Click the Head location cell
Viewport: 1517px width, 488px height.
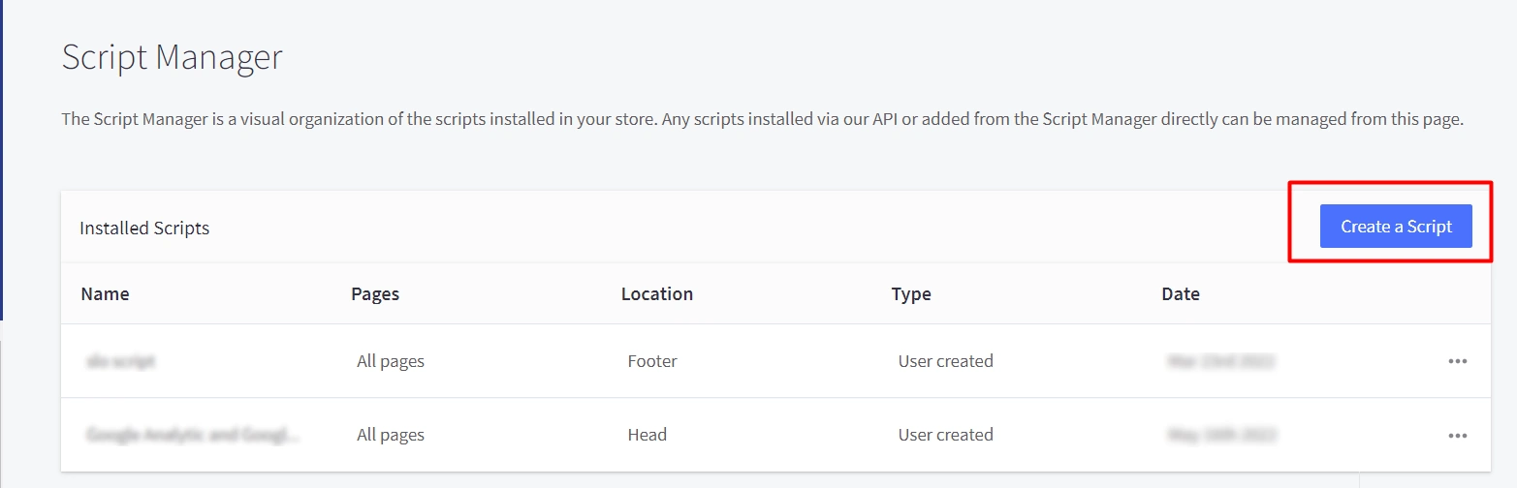(x=648, y=435)
